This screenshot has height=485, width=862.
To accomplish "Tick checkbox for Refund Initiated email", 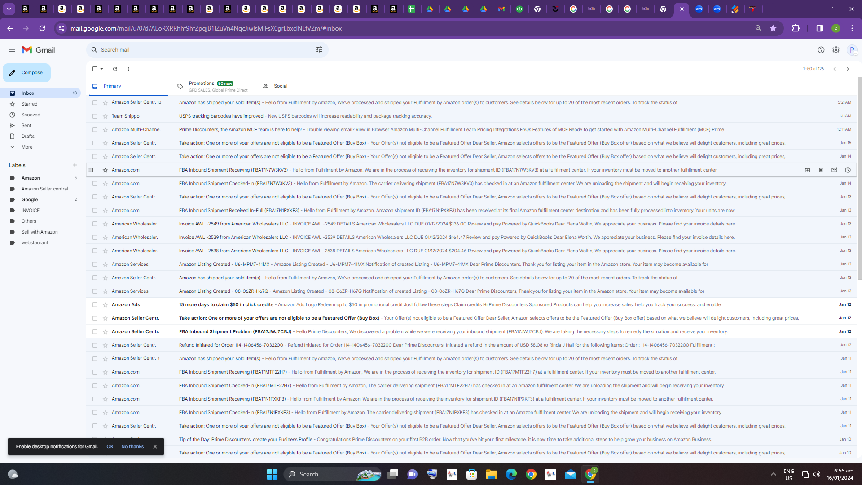I will tap(95, 345).
